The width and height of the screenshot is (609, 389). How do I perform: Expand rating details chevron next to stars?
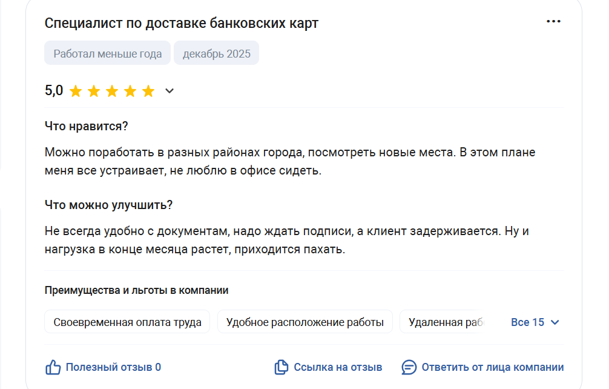tap(170, 91)
